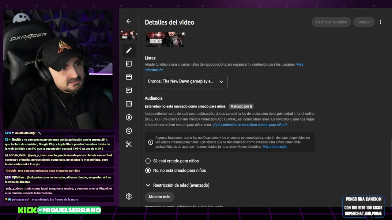The image size is (392, 220).
Task: Open the Editor clapperboard icon
Action: (129, 77)
